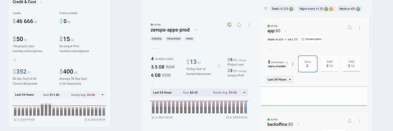
Task: Click Static v1.0.0 version text in app:80
Action: point(275,39)
